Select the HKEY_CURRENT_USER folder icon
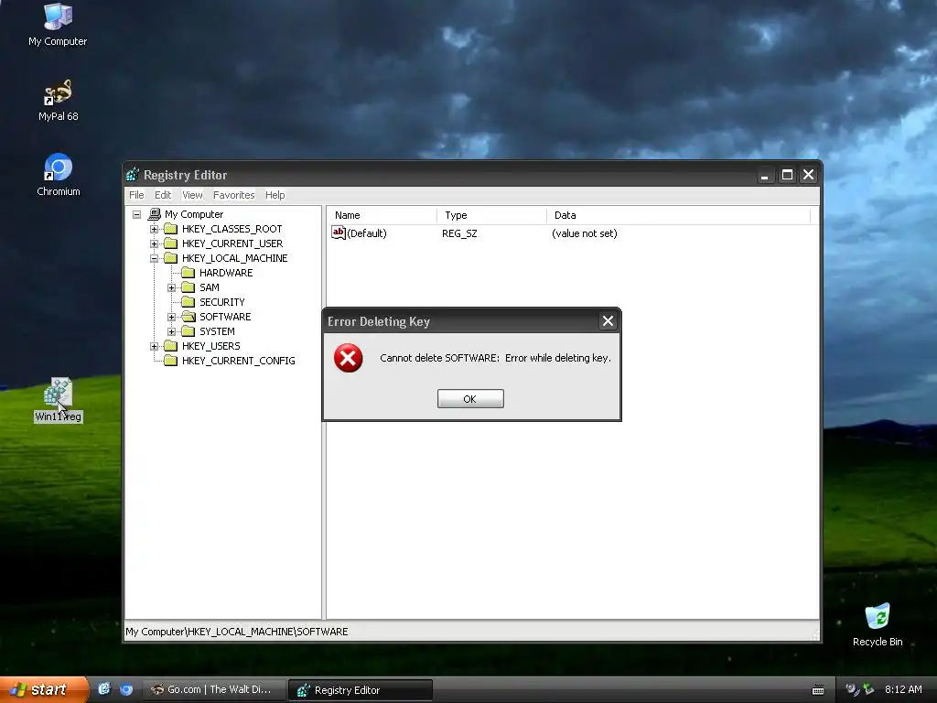Viewport: 937px width, 703px height. point(171,243)
